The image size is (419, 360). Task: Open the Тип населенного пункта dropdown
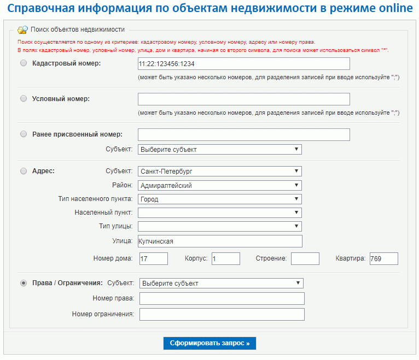pyautogui.click(x=220, y=199)
